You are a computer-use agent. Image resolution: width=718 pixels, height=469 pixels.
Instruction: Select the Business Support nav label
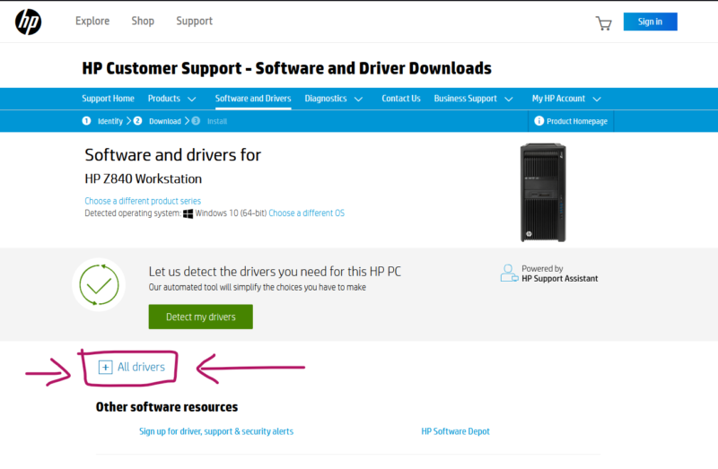click(465, 99)
